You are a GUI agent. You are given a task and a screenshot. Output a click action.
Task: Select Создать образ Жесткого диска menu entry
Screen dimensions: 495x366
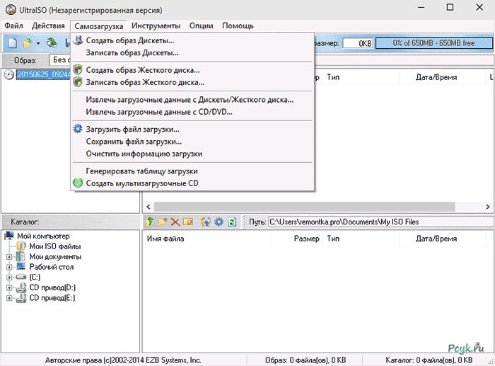coord(142,70)
